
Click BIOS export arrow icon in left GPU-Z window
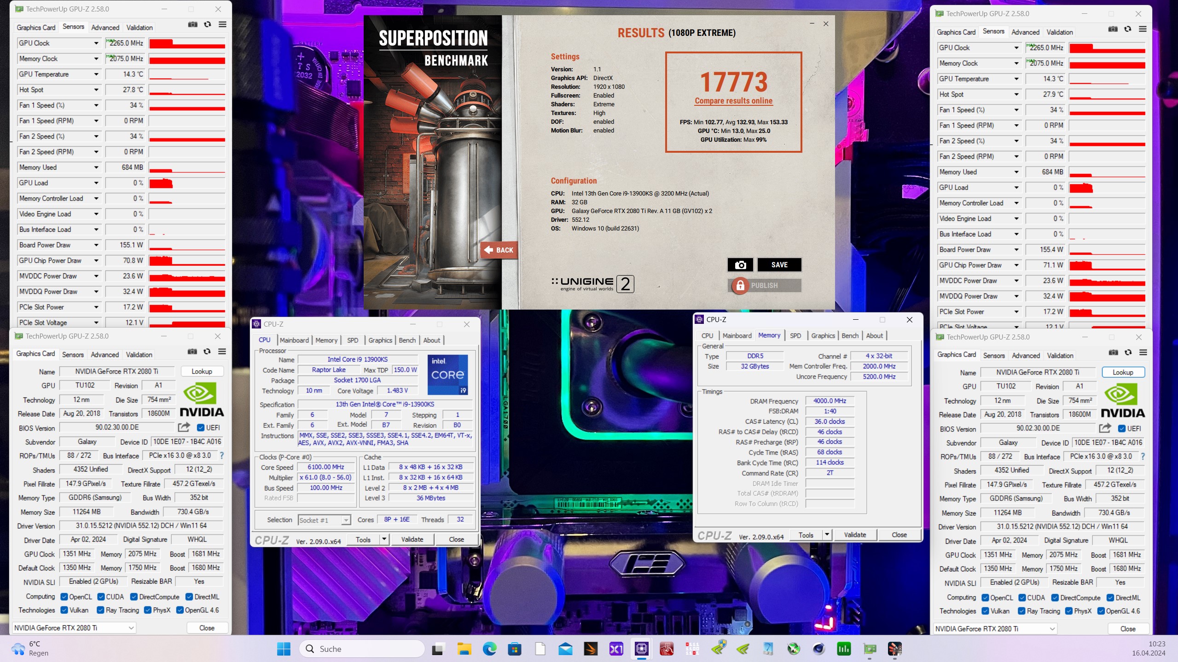(184, 427)
